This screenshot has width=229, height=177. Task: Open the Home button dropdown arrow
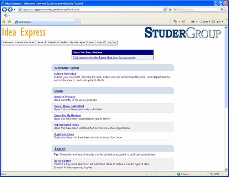pos(179,22)
